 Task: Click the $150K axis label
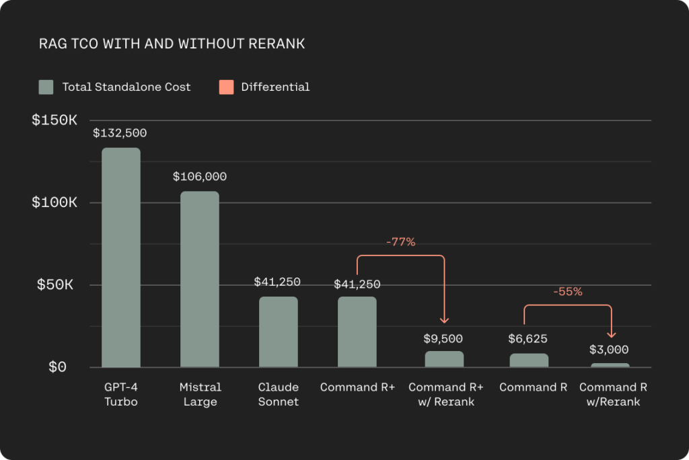tap(55, 120)
